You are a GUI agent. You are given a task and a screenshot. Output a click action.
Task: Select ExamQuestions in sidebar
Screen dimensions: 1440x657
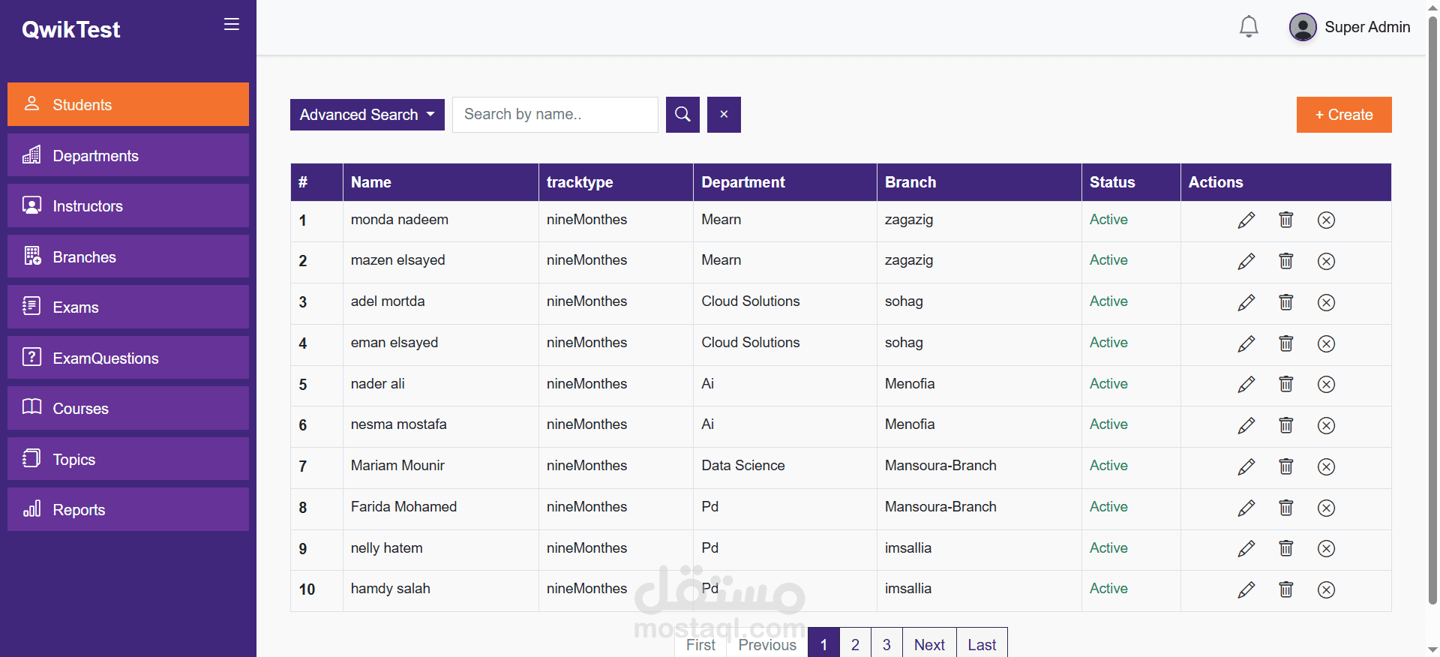pyautogui.click(x=128, y=358)
